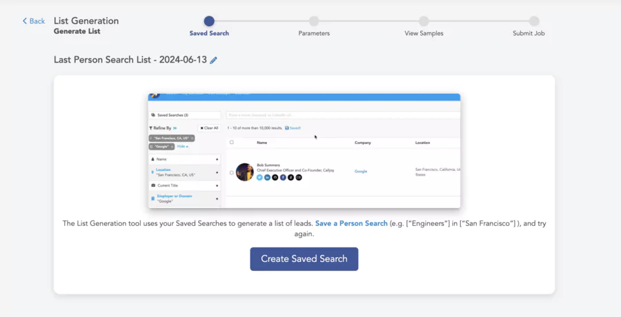621x317 pixels.
Task: Open the "Save a Person Search" link
Action: (x=351, y=223)
